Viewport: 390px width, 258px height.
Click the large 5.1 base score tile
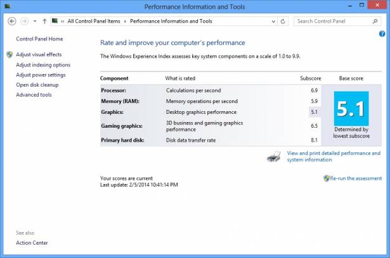tap(351, 108)
